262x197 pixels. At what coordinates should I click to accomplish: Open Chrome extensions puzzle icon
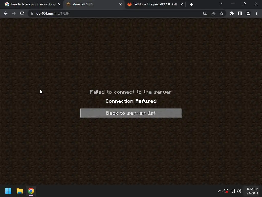click(232, 13)
